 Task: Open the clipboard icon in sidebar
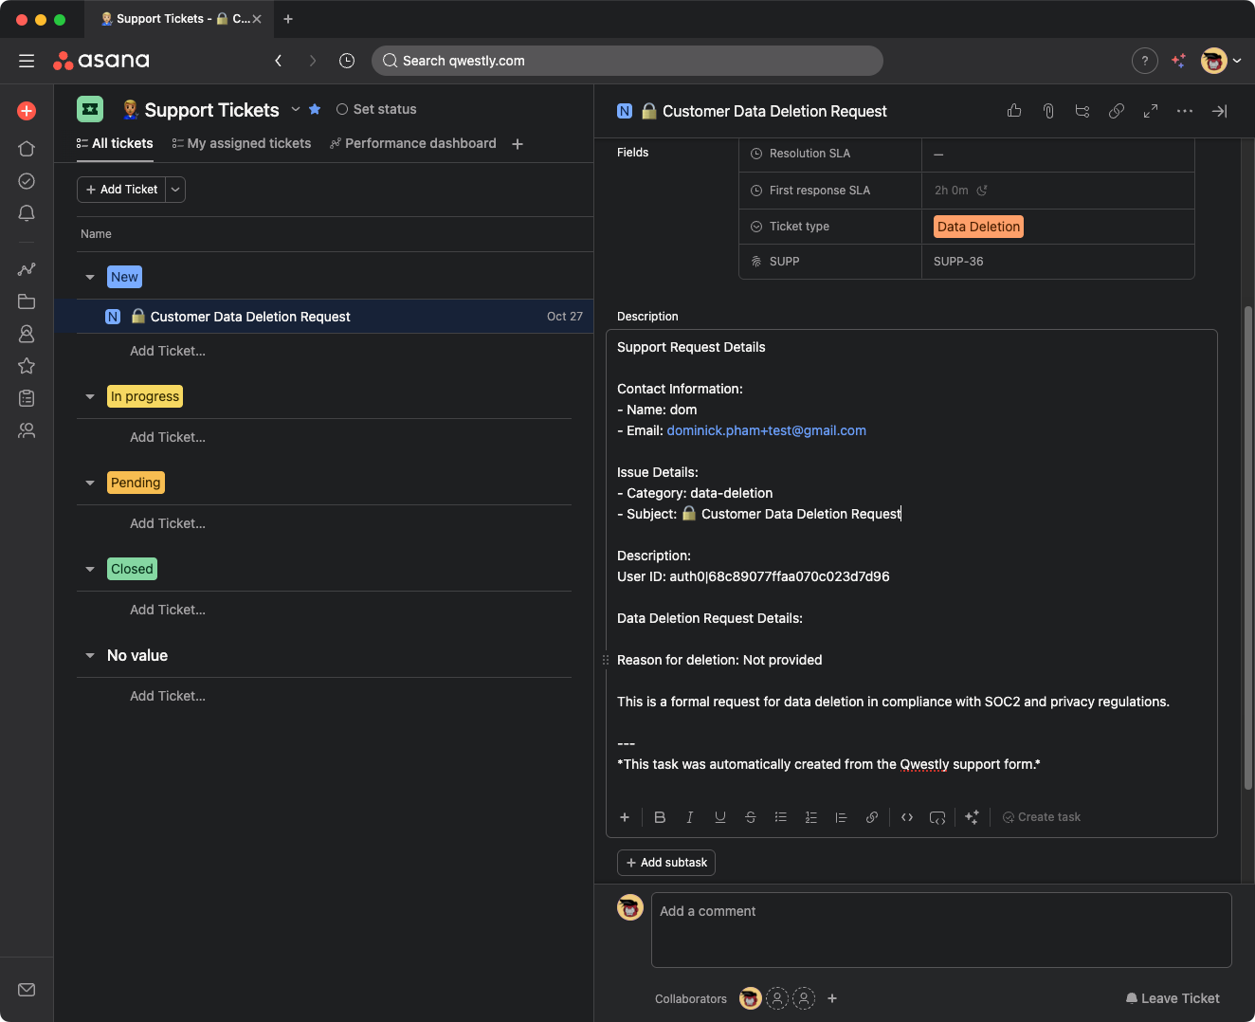click(27, 398)
